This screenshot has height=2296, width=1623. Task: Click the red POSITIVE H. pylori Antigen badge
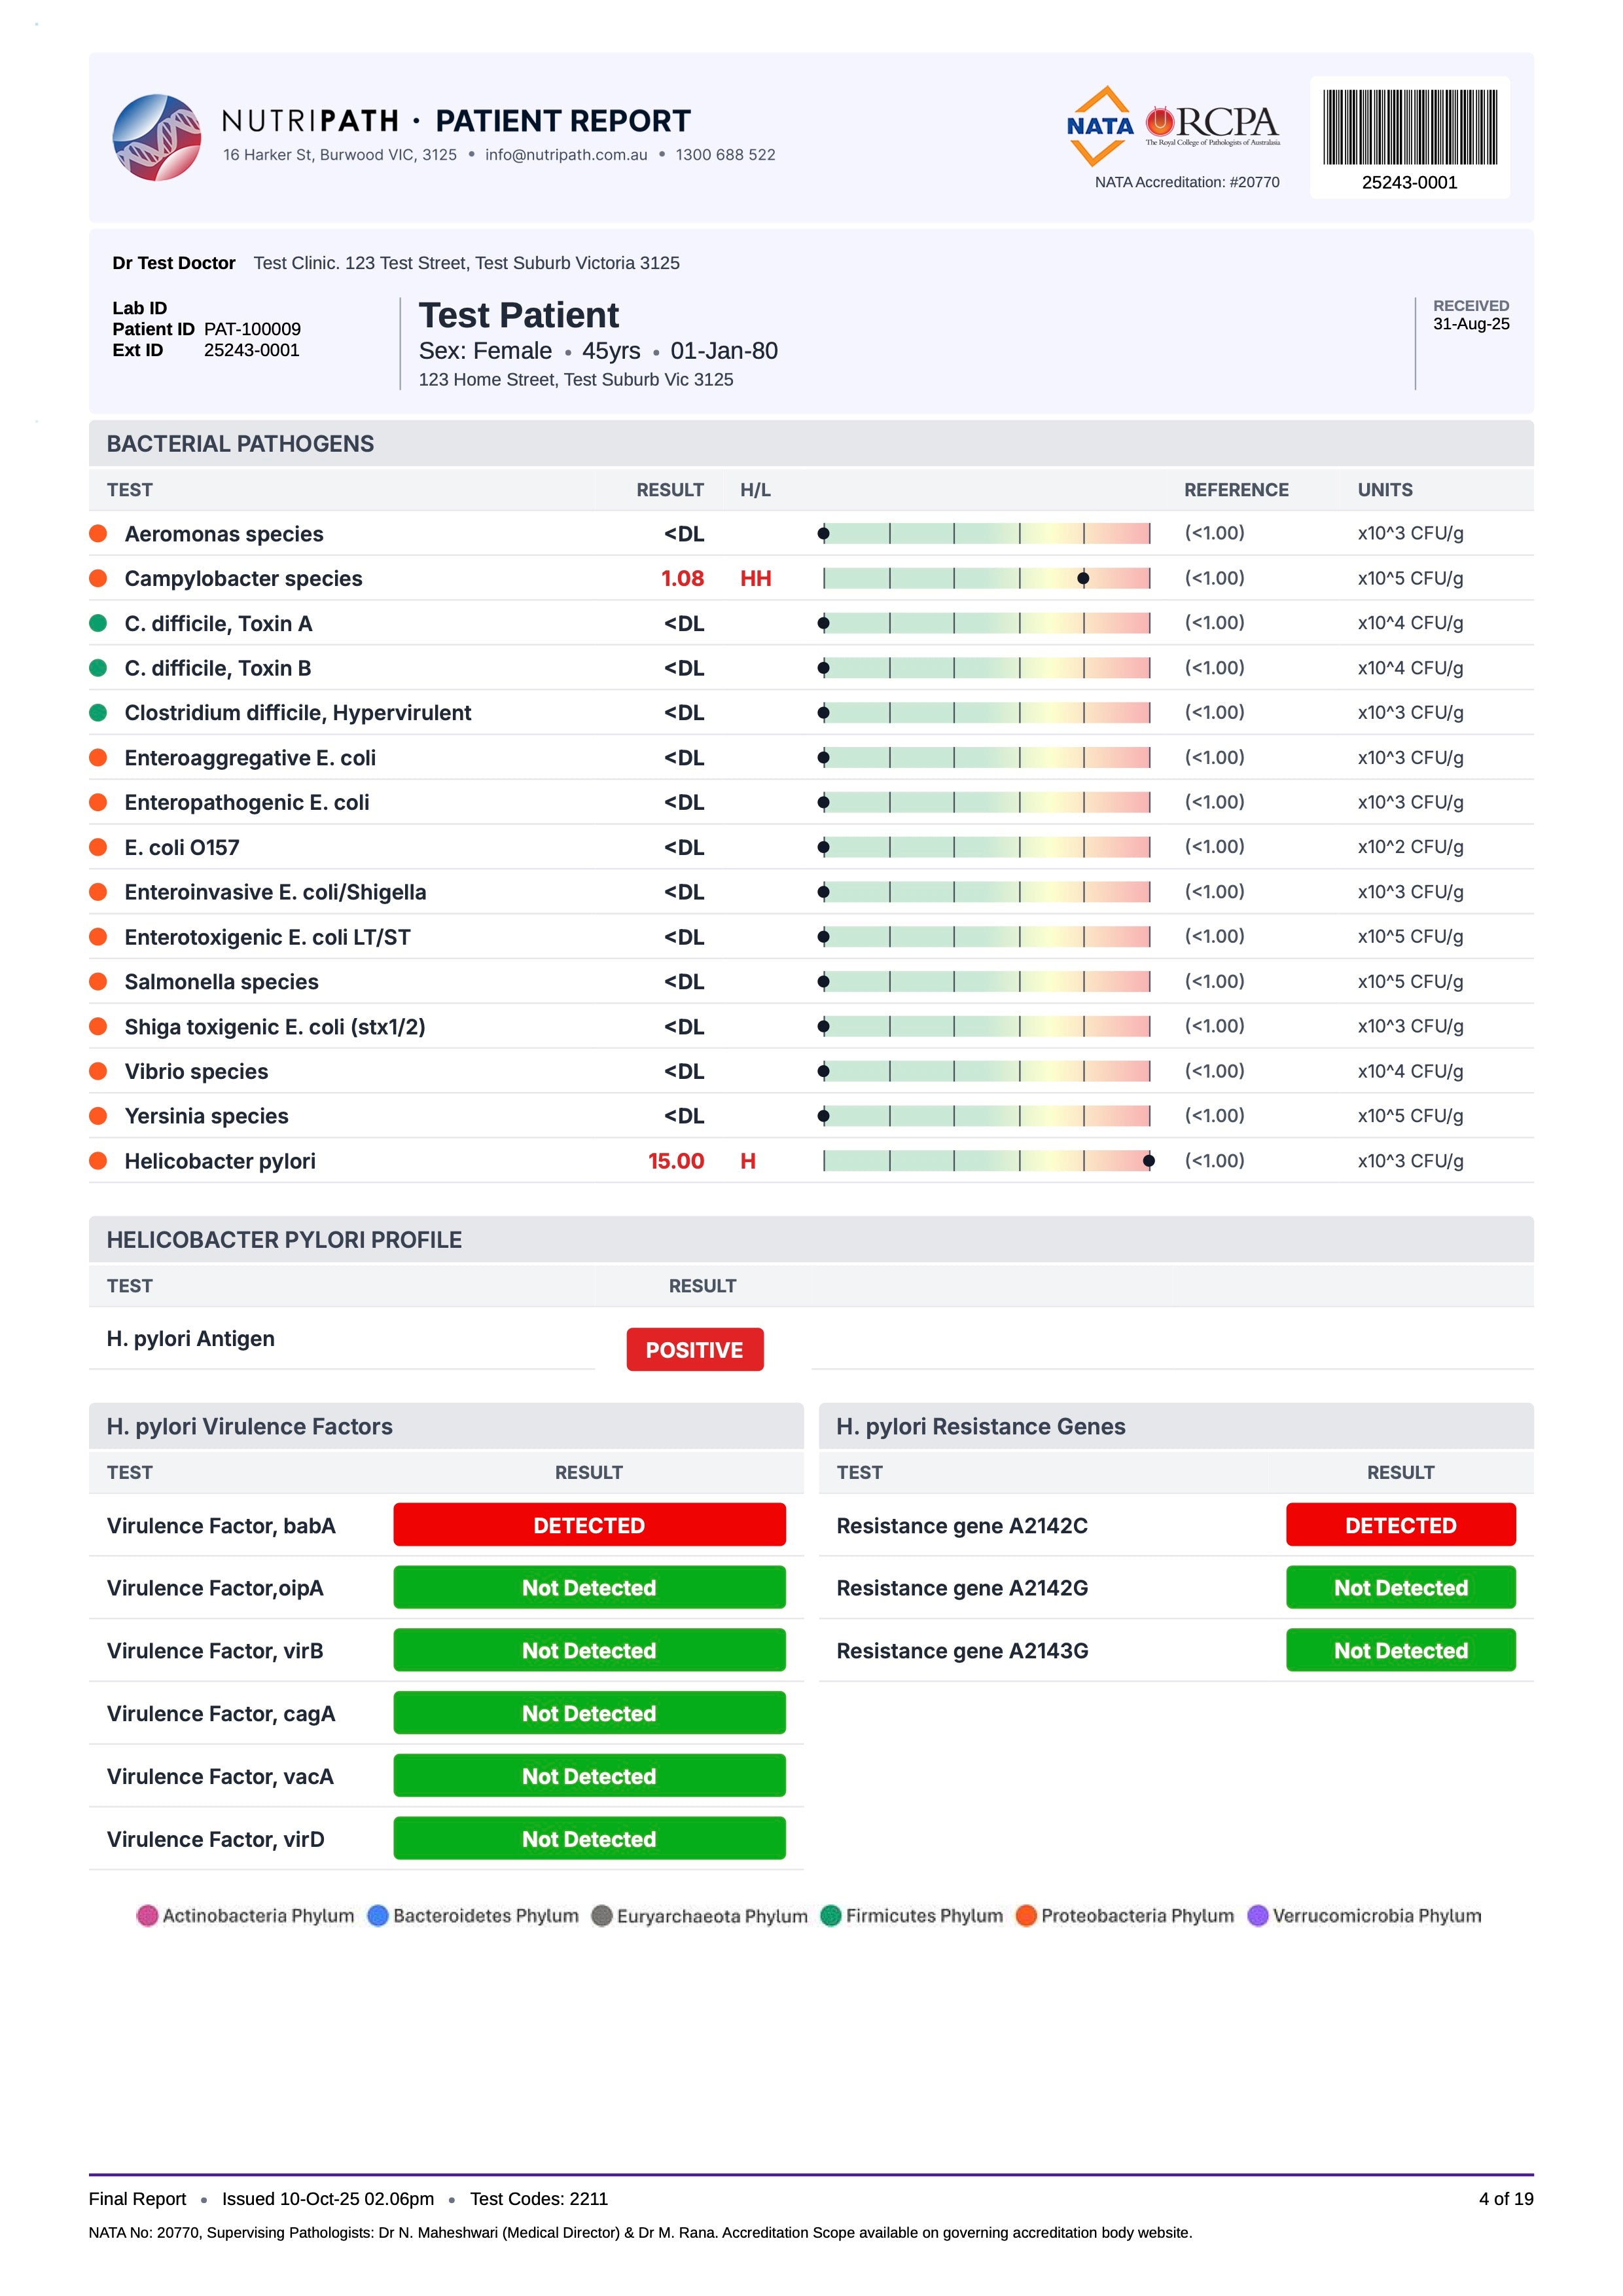coord(694,1349)
